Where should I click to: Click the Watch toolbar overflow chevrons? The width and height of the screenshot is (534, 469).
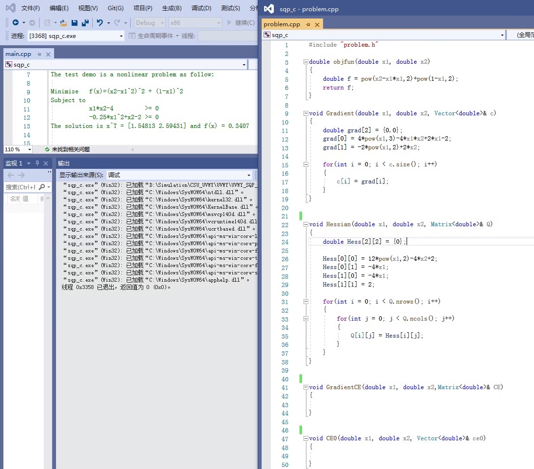(x=49, y=172)
